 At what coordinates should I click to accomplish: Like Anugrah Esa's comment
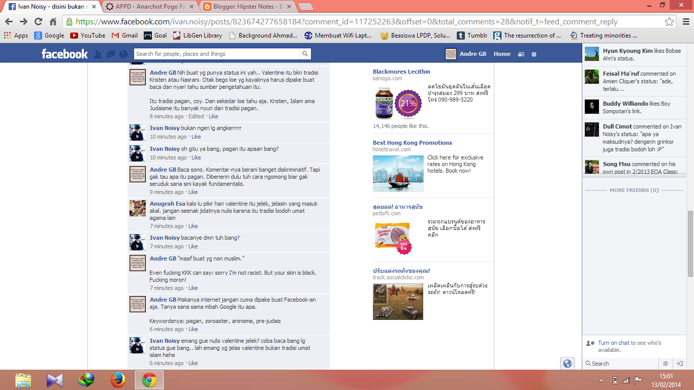click(193, 226)
